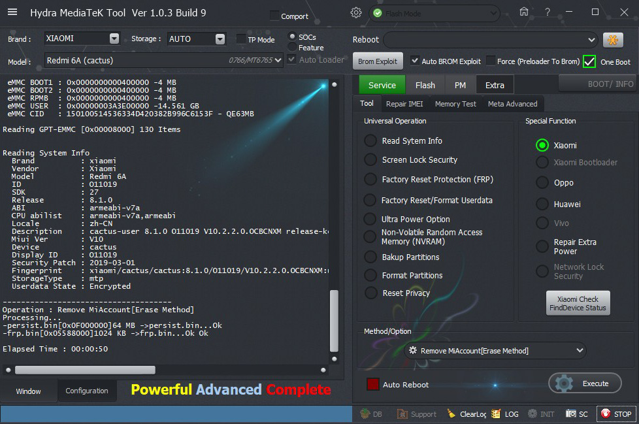Click the orange reboot action icon
The width and height of the screenshot is (639, 424).
pyautogui.click(x=612, y=40)
